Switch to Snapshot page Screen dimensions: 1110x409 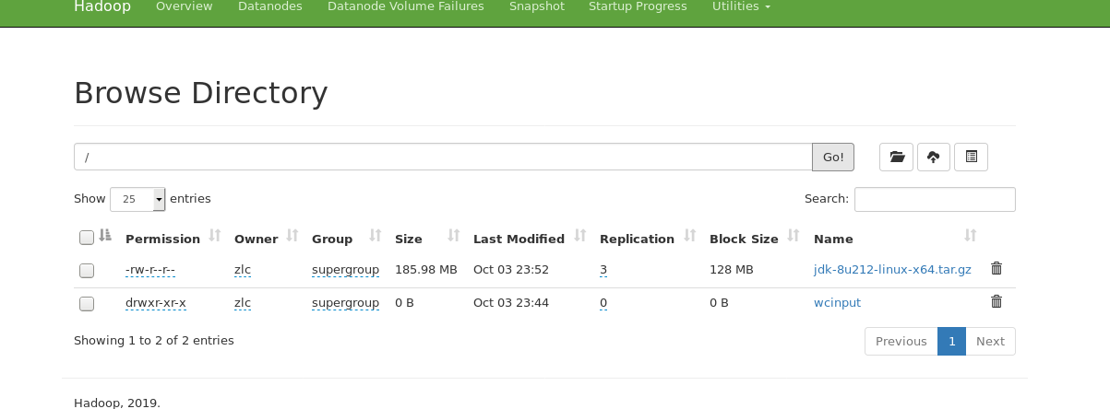(x=536, y=6)
